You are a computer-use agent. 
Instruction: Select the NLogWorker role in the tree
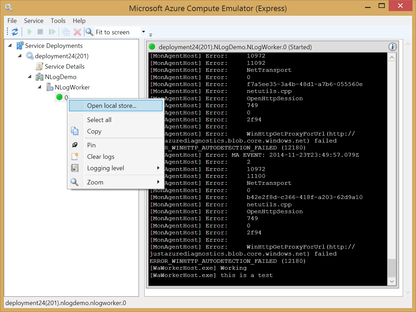pos(72,87)
